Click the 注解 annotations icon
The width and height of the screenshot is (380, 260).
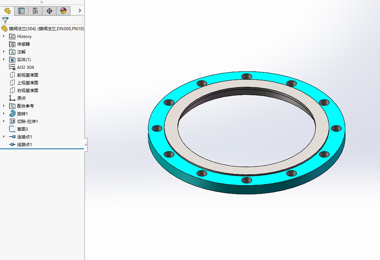(12, 52)
